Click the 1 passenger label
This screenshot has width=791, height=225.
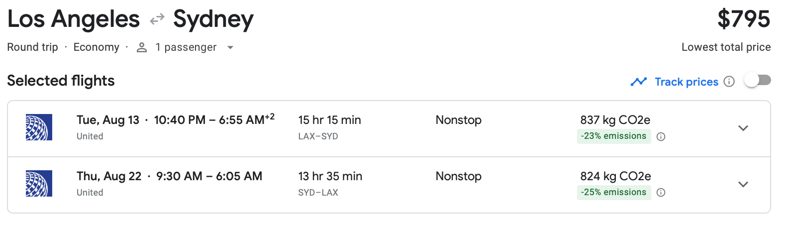186,47
